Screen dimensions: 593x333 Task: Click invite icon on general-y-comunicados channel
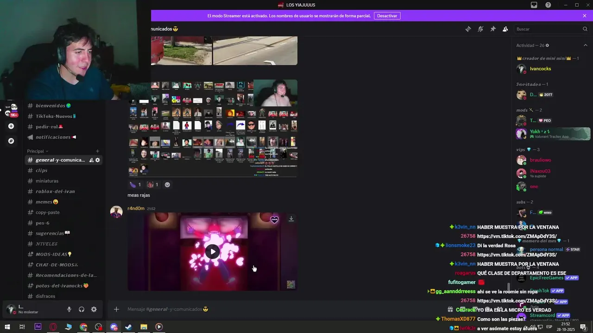click(x=91, y=160)
